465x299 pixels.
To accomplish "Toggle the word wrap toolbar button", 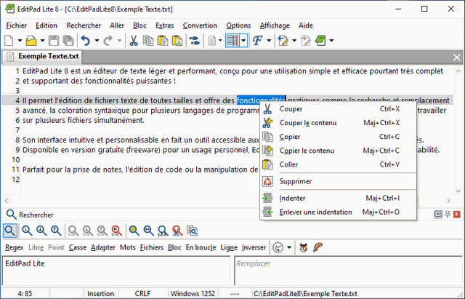I will 232,41.
